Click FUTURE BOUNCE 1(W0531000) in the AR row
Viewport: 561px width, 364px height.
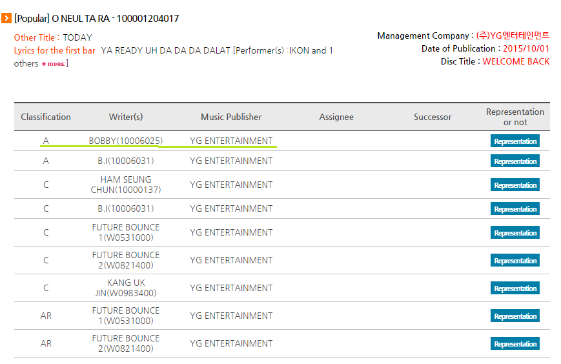click(126, 316)
